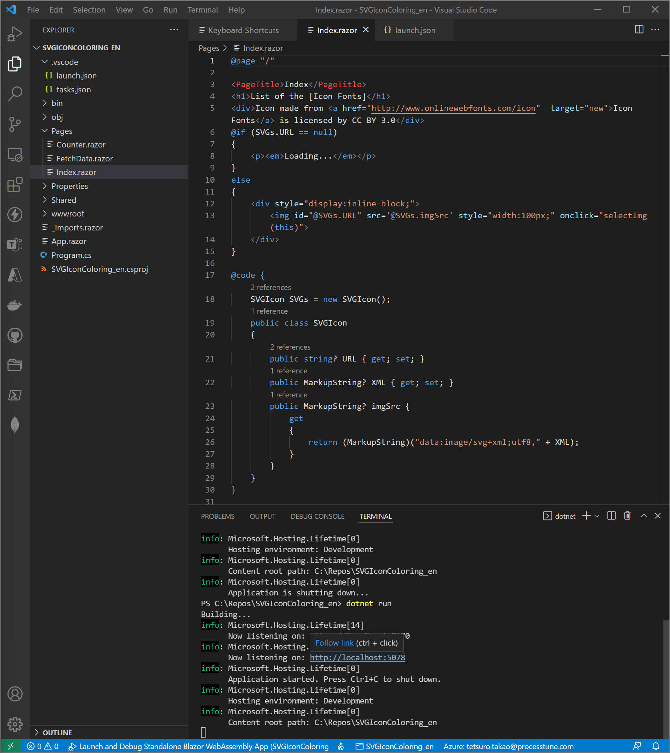This screenshot has width=670, height=753.
Task: Click the launch.json file tab
Action: coord(415,30)
